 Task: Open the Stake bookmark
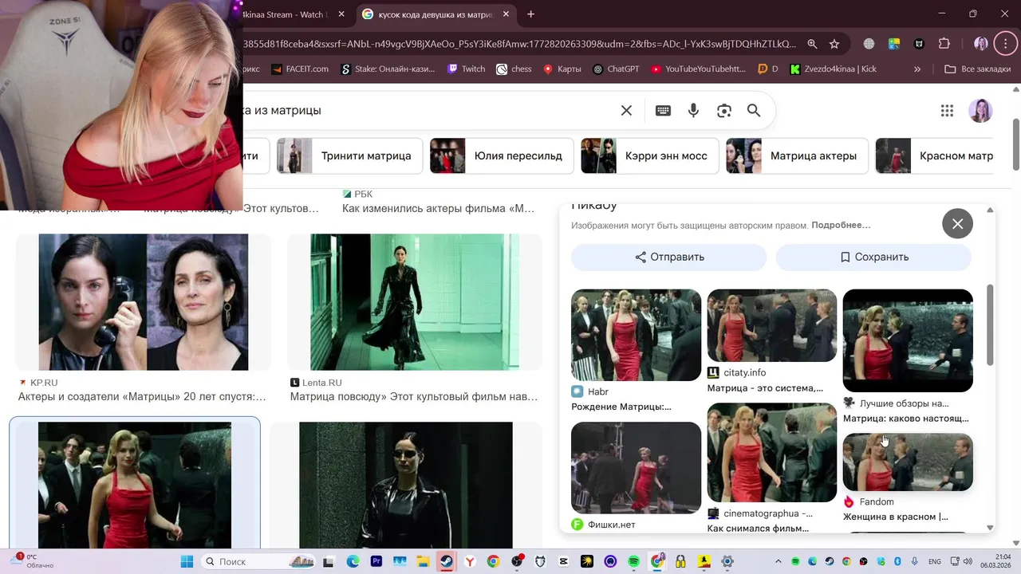pyautogui.click(x=388, y=69)
